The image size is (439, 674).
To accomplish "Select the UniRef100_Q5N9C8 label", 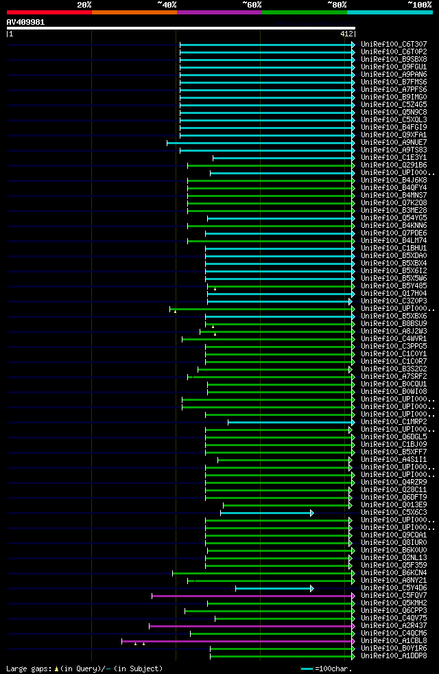I will click(x=394, y=113).
